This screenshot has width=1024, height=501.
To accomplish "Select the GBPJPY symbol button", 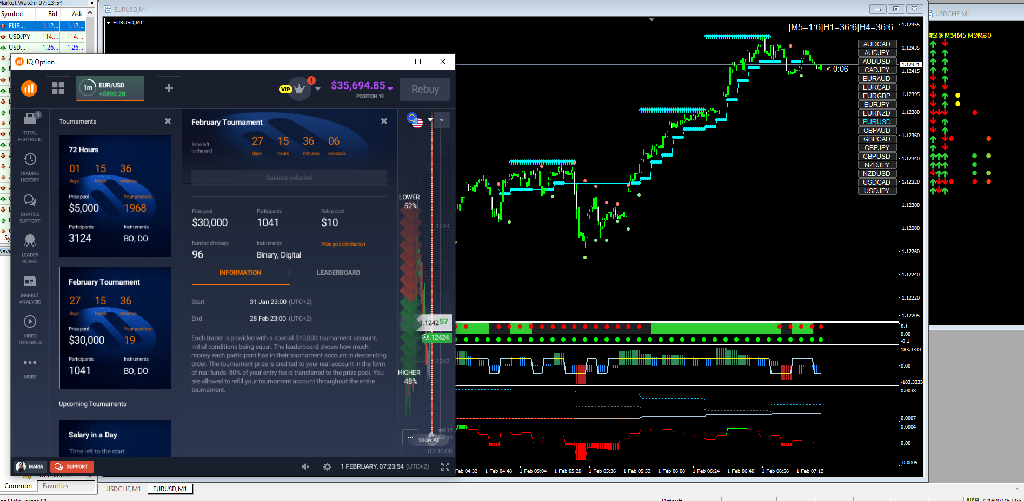I will 876,148.
